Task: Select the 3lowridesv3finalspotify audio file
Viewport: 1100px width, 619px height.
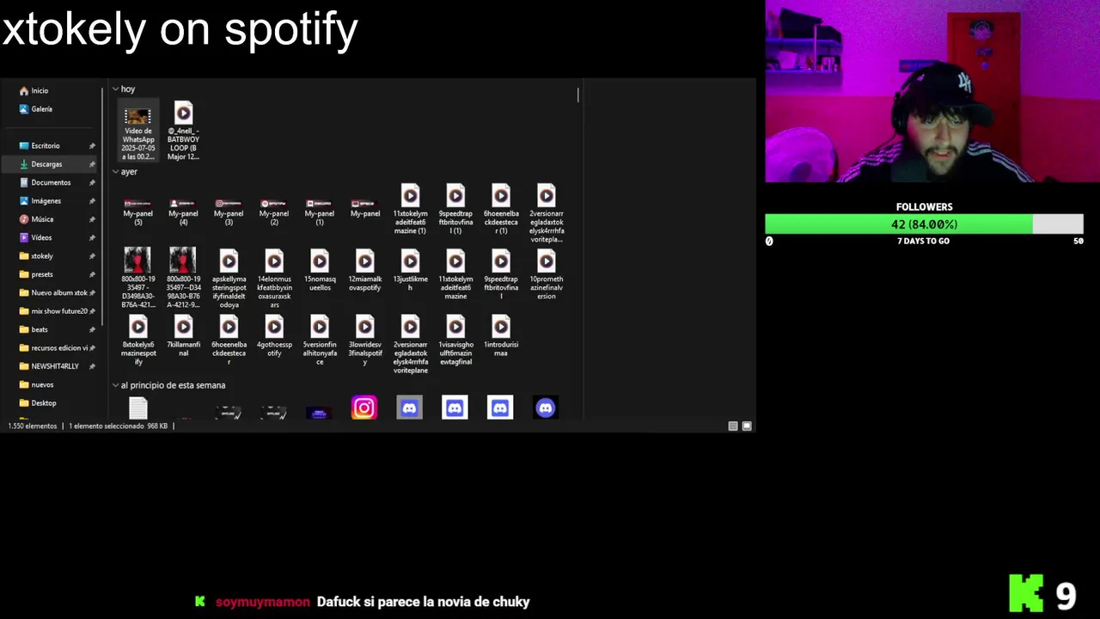Action: [x=365, y=340]
